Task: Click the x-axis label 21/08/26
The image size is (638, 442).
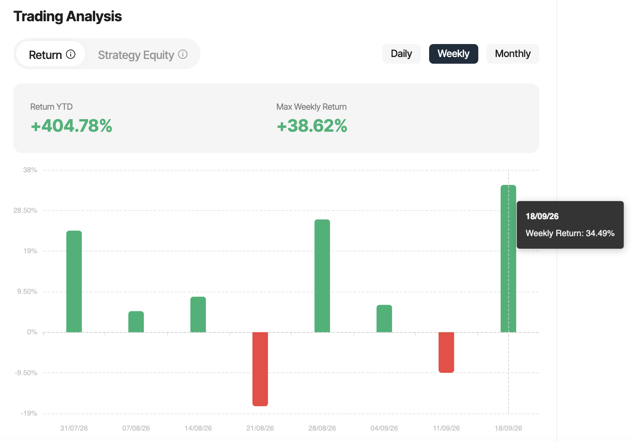Action: point(260,428)
